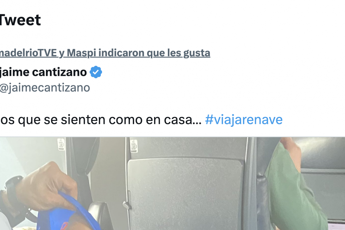
Task: Click the folded gray tray table in photo
Action: [x=185, y=192]
